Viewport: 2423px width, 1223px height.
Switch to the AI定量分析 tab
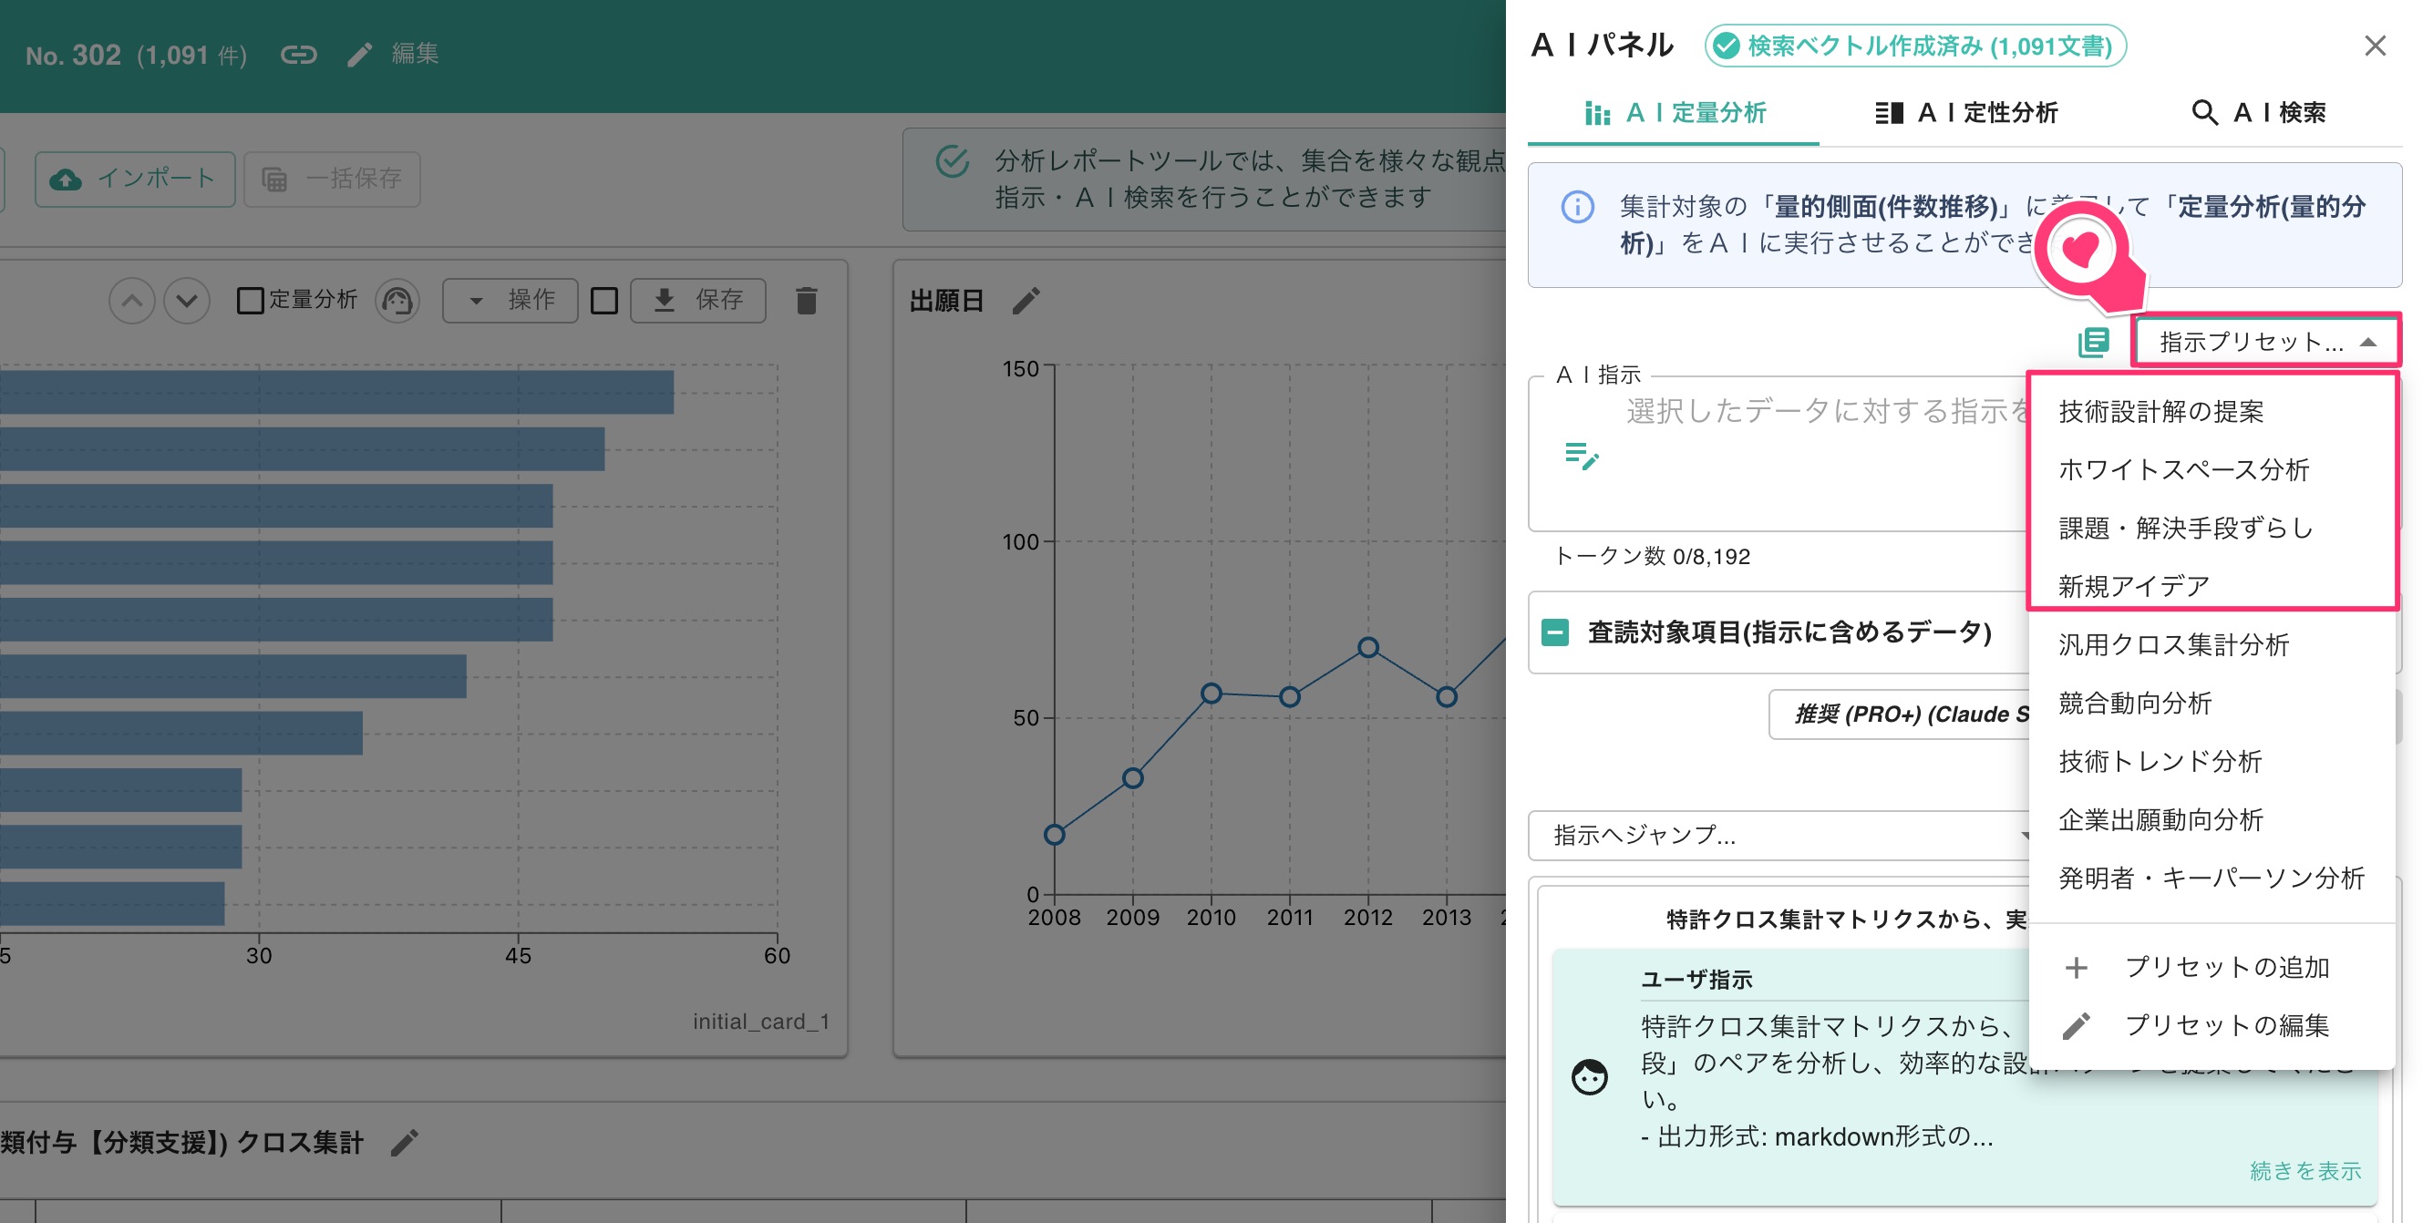(1675, 113)
